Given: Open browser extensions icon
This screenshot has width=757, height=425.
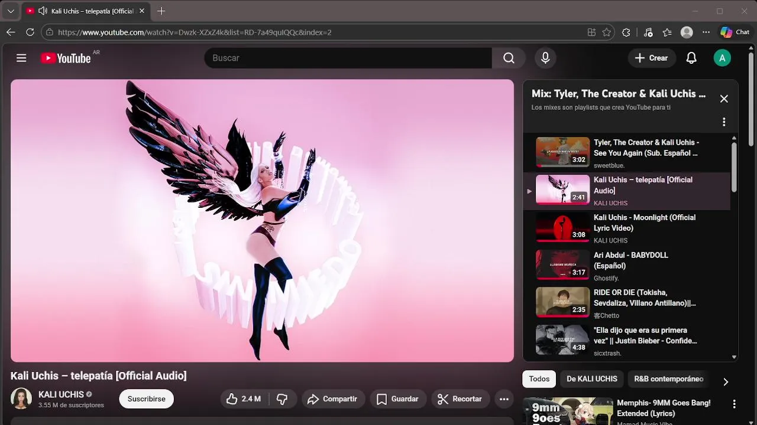Looking at the screenshot, I should [x=626, y=32].
